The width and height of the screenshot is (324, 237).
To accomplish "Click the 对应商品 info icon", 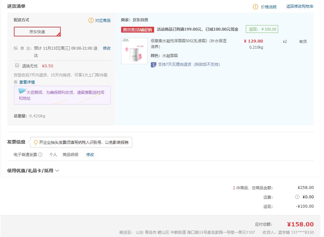I will (91, 20).
